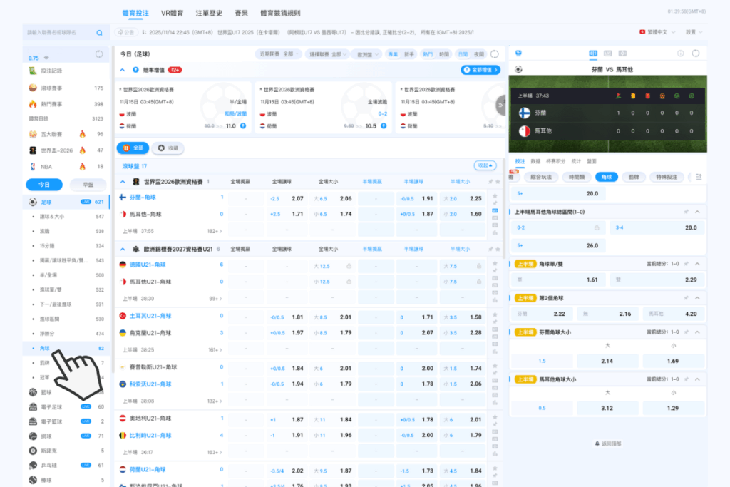
Task: Select 早盤 early market toggle
Action: [x=87, y=184]
